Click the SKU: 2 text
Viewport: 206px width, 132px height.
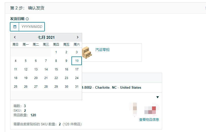tap(20, 110)
